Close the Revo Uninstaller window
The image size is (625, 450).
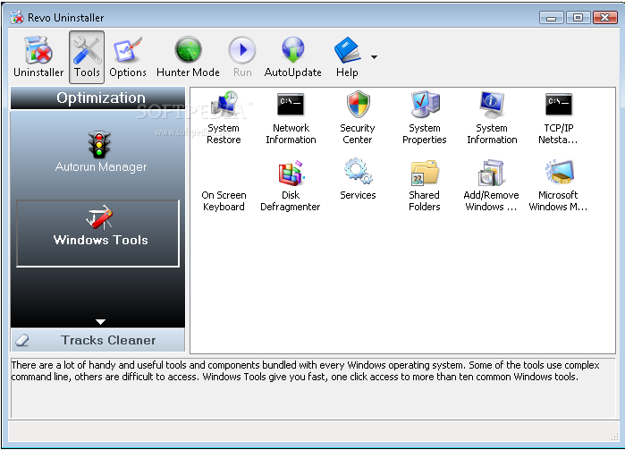click(x=605, y=18)
